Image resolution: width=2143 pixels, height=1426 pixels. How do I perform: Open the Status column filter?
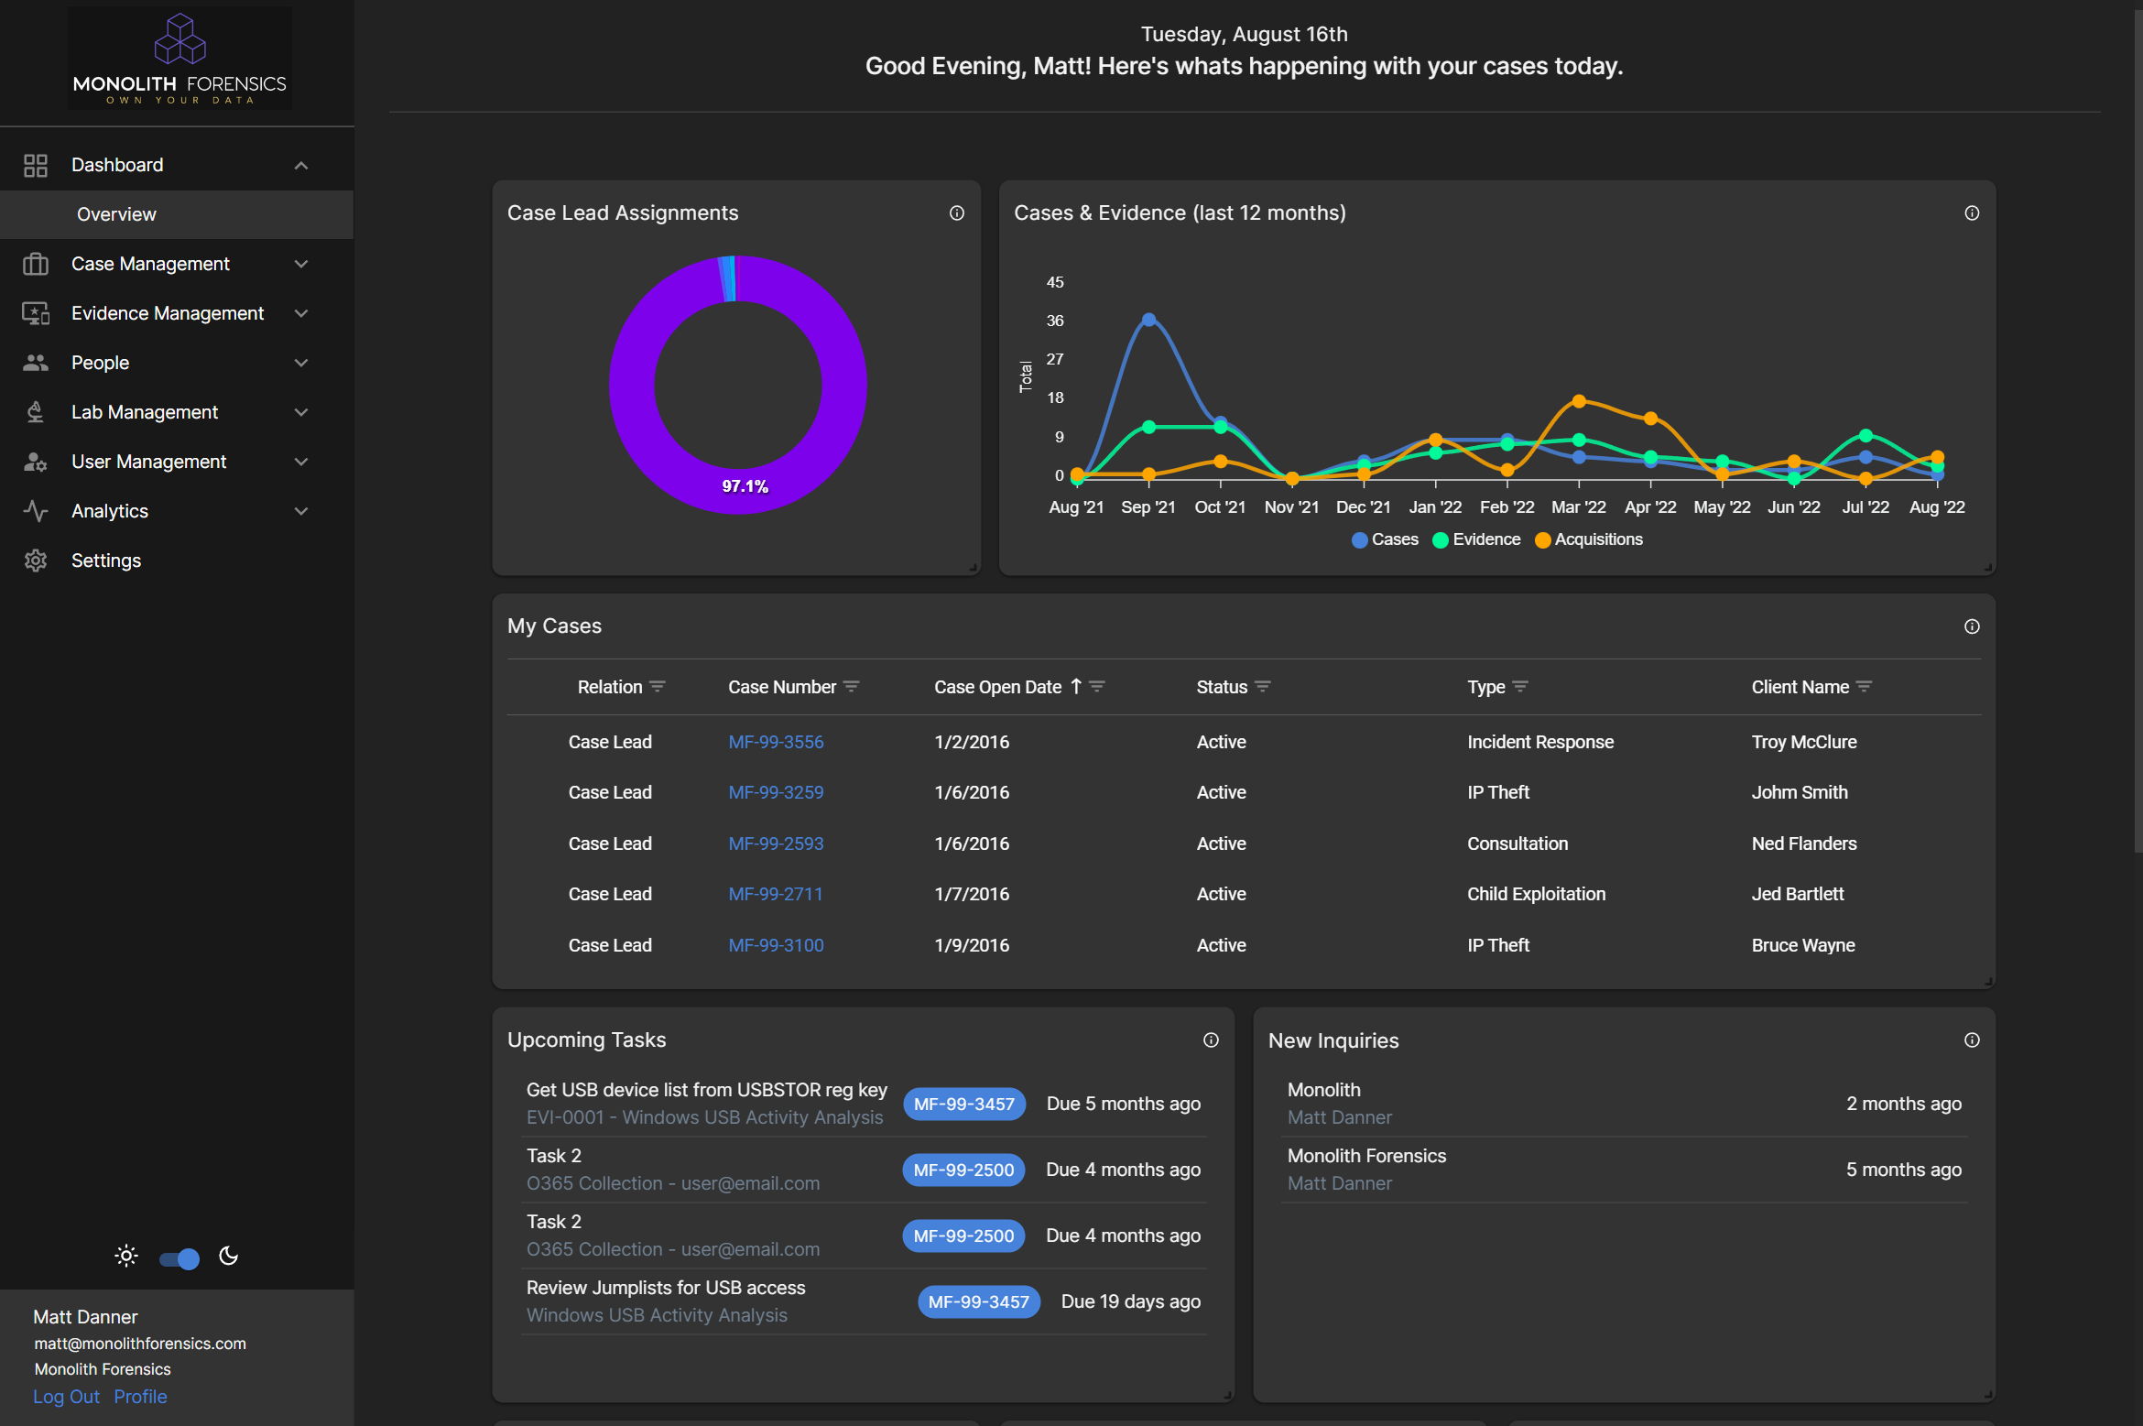click(x=1264, y=687)
